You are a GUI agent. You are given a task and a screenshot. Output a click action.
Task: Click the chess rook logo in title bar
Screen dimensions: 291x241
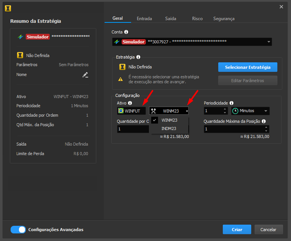point(8,8)
